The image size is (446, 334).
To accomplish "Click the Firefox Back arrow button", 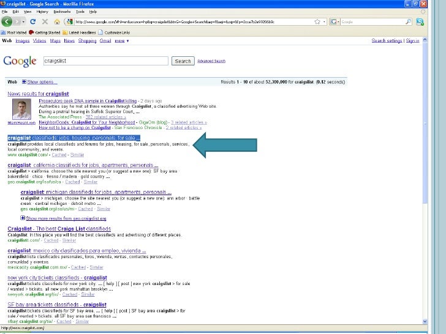I will point(7,21).
